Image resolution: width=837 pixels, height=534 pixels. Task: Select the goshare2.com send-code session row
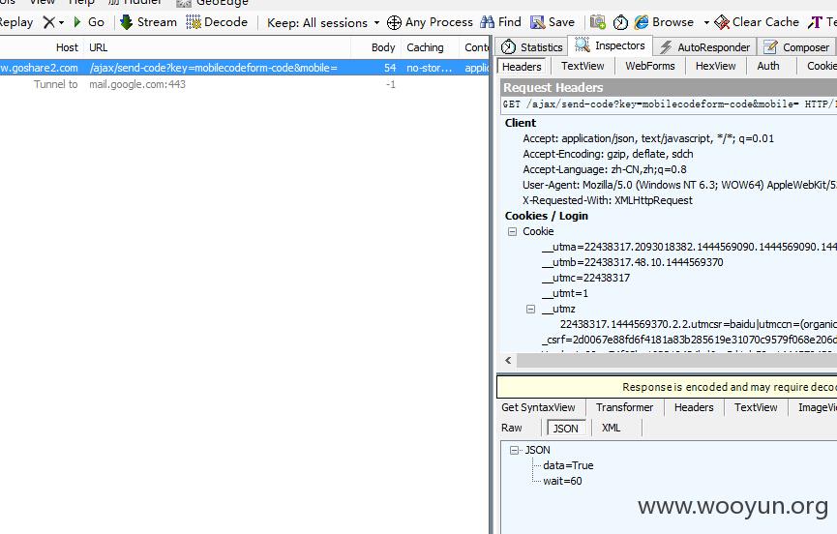tap(245, 68)
